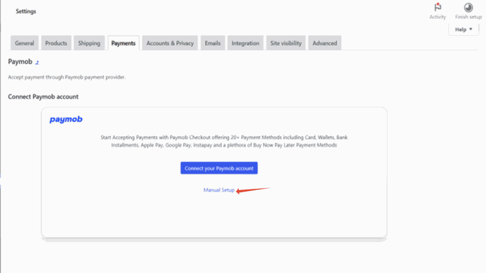Expand the Help dropdown

[x=464, y=29]
